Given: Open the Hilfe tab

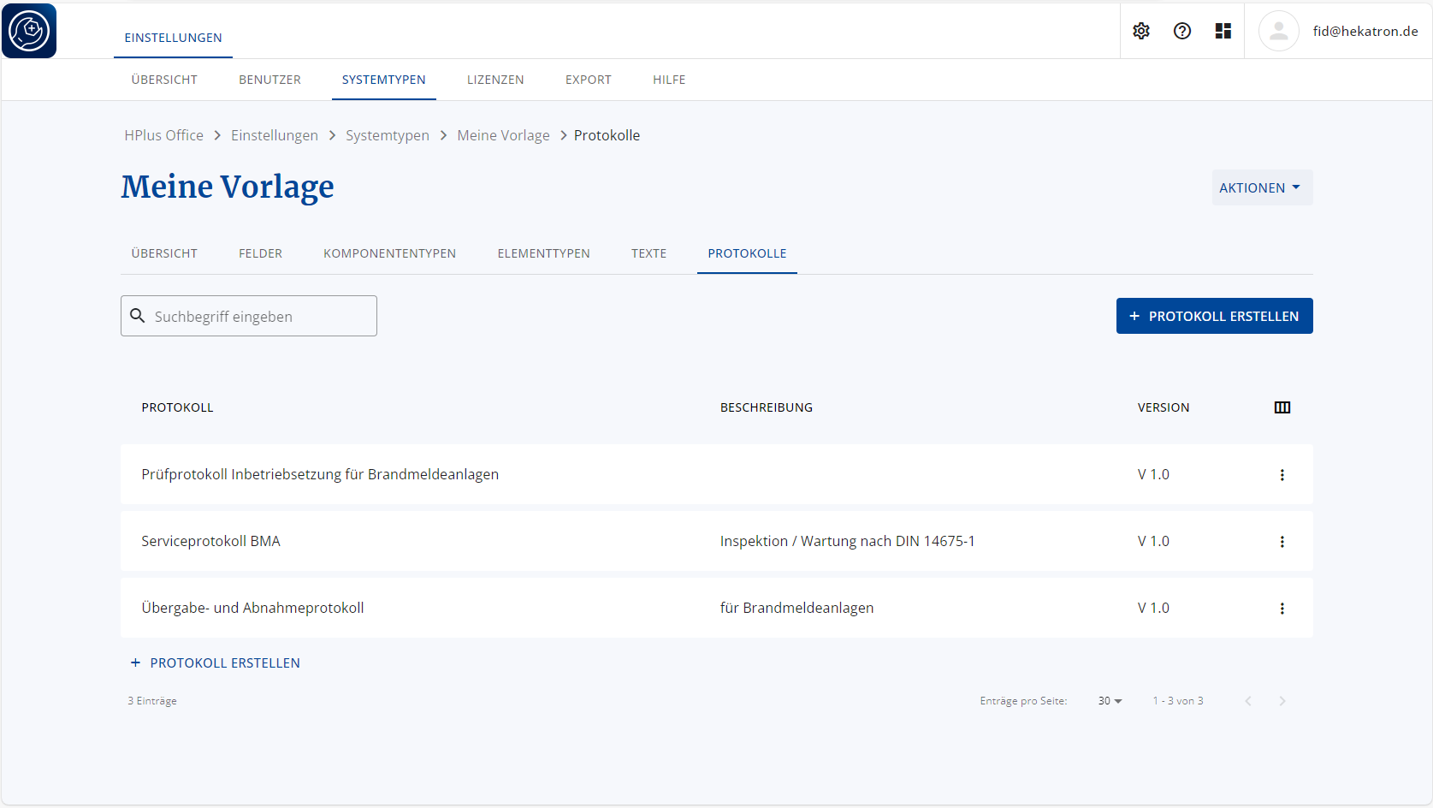Looking at the screenshot, I should (x=669, y=80).
